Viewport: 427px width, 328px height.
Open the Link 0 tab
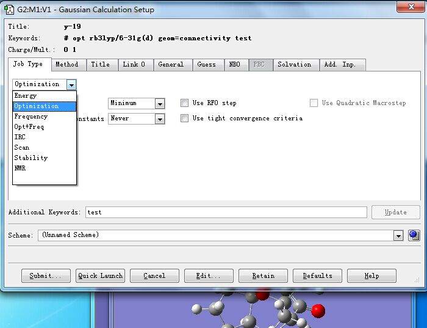pyautogui.click(x=135, y=65)
